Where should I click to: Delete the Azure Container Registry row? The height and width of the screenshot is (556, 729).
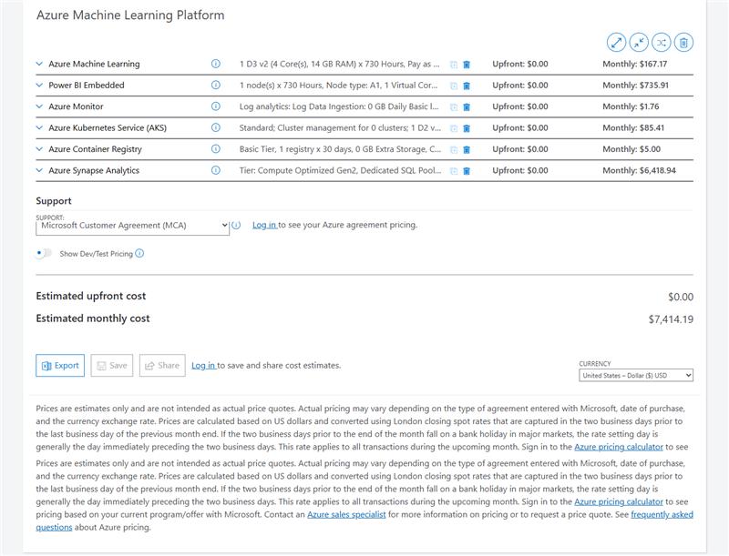(x=467, y=150)
